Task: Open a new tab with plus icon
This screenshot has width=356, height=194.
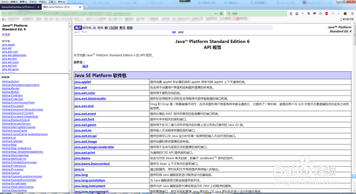Action: pos(86,7)
